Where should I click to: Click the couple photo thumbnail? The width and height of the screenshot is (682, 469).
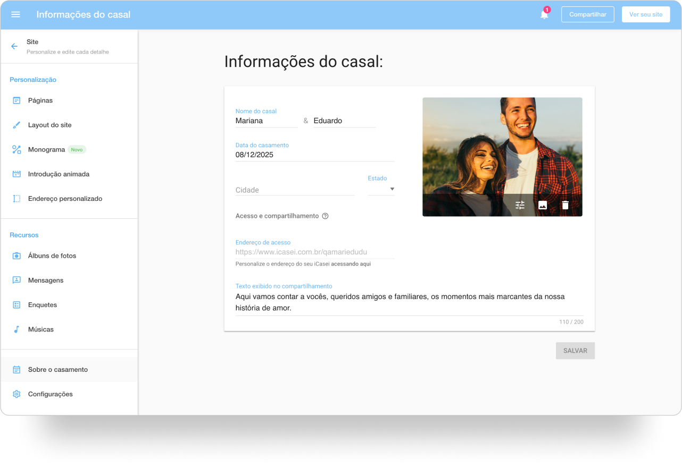tap(502, 157)
